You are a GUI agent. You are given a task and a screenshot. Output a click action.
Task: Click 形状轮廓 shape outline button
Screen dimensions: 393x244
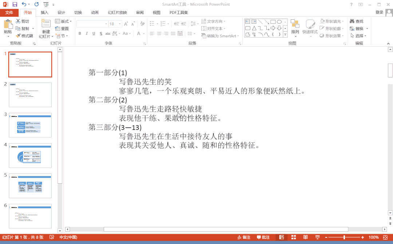coord(332,29)
